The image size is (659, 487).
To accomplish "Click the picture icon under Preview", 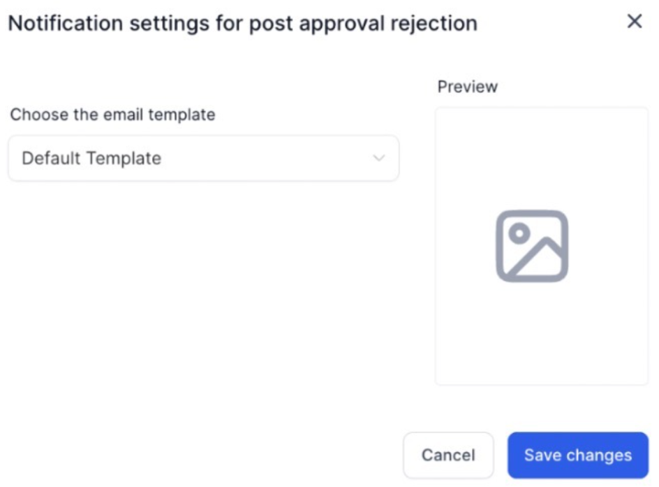I will [x=532, y=246].
